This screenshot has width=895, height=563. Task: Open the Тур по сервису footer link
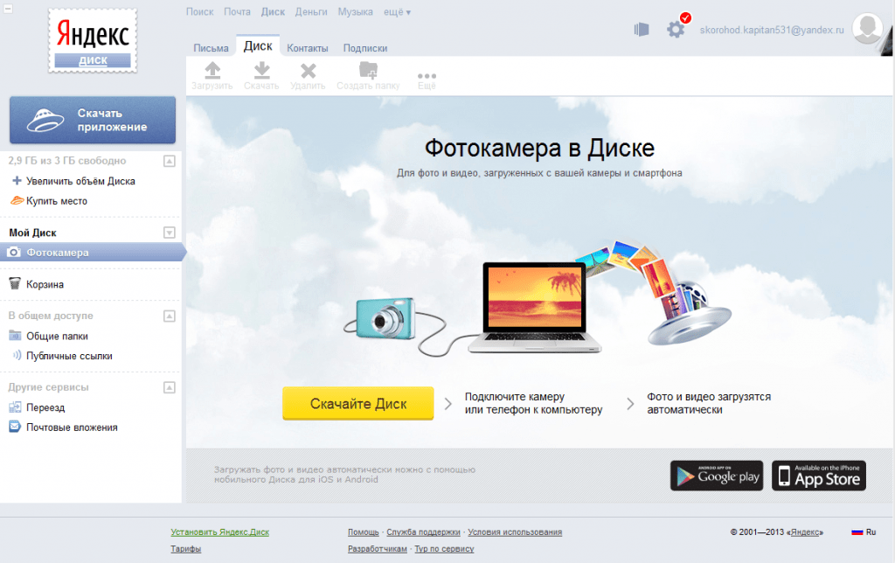tap(444, 549)
